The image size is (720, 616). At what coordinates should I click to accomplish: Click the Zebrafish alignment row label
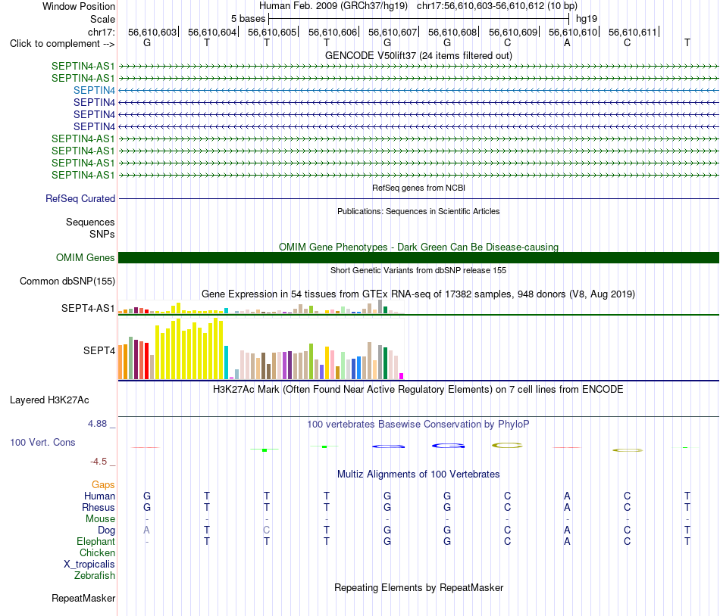pyautogui.click(x=95, y=575)
